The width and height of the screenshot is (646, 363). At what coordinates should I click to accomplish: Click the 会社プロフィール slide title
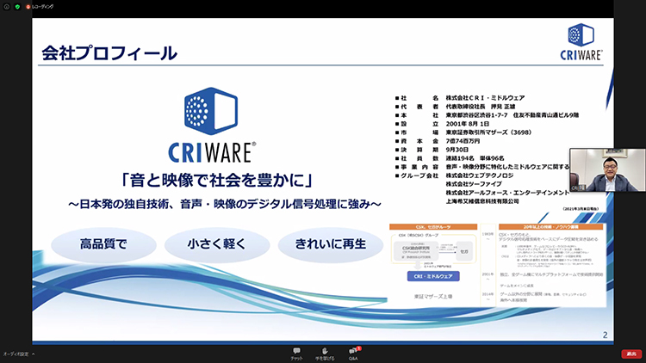pyautogui.click(x=109, y=53)
